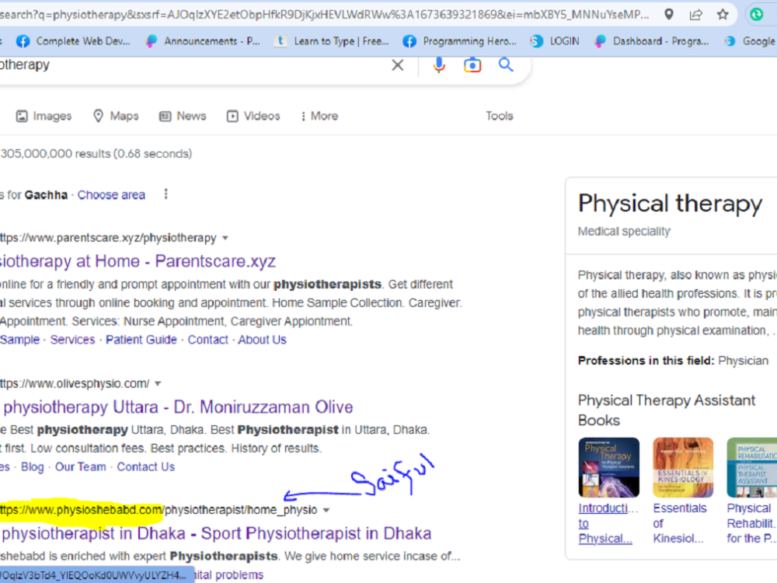Click the Introducti... to Physical... book link

608,523
